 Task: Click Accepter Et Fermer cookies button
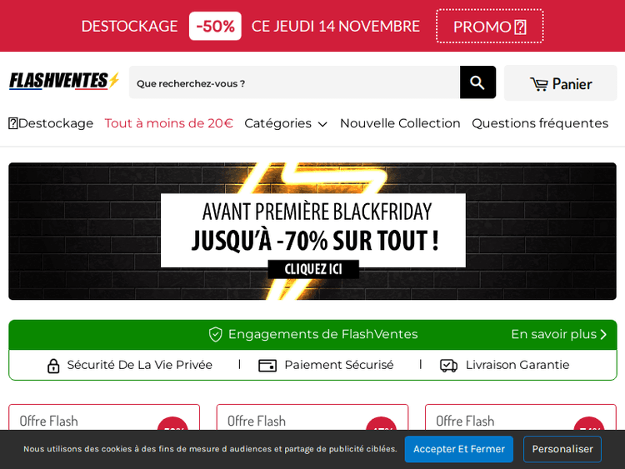click(459, 449)
